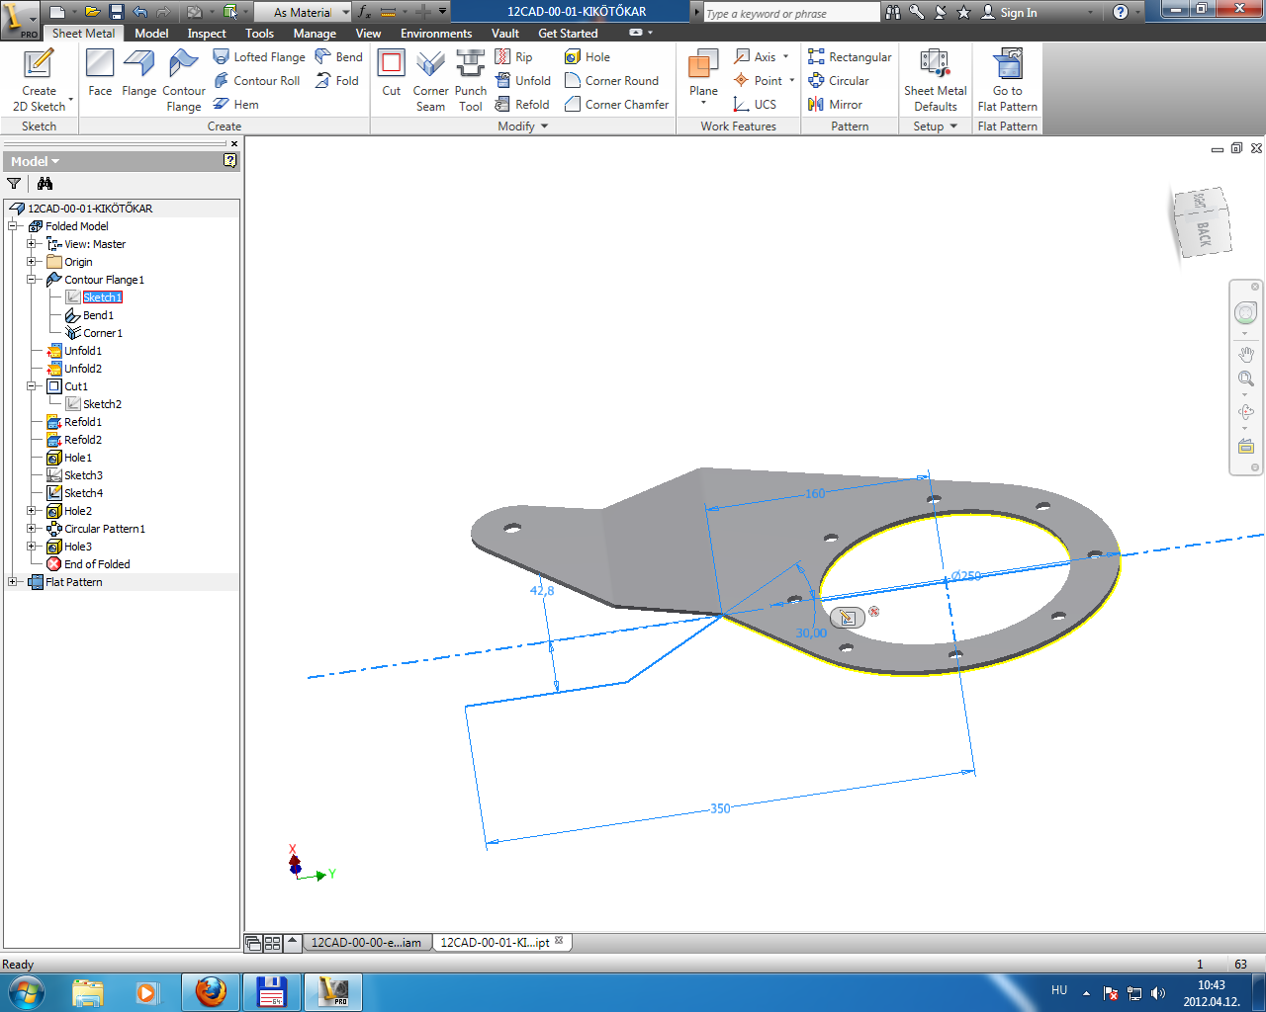Switch to the Model ribbon tab
This screenshot has width=1266, height=1012.
coord(151,34)
